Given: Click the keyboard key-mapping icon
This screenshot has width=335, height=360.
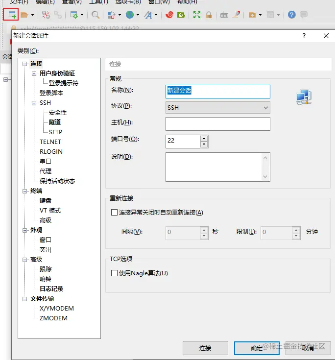Looking at the screenshot, I should (224, 15).
